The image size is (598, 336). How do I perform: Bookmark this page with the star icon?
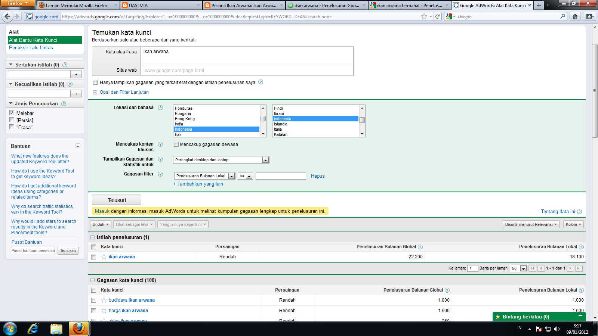424,16
